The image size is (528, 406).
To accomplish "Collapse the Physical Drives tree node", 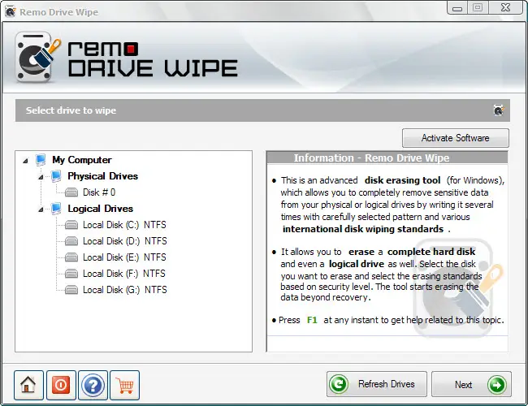I will (x=41, y=177).
